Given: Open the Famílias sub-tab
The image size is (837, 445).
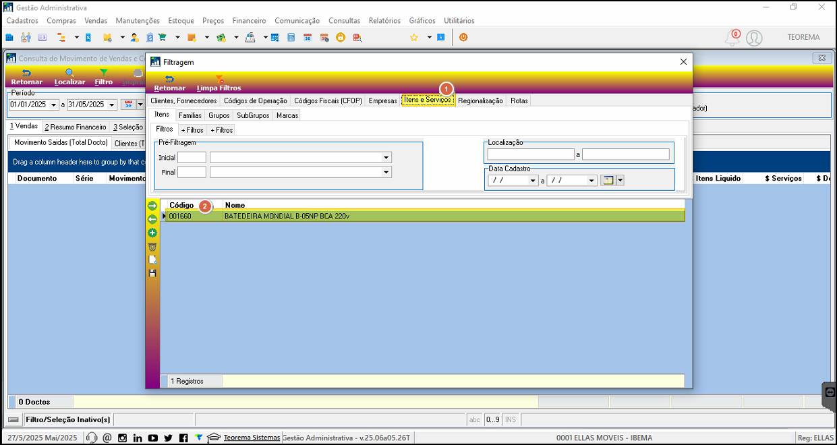Looking at the screenshot, I should [190, 115].
